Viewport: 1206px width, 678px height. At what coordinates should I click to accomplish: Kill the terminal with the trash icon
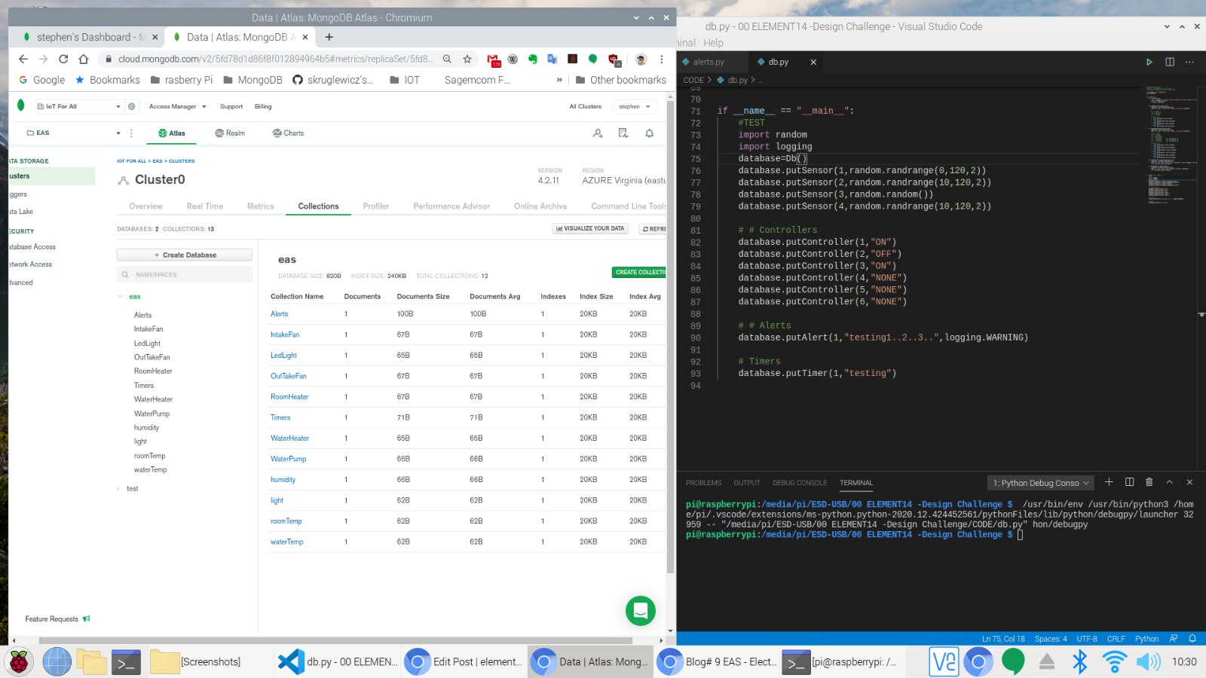pyautogui.click(x=1149, y=482)
